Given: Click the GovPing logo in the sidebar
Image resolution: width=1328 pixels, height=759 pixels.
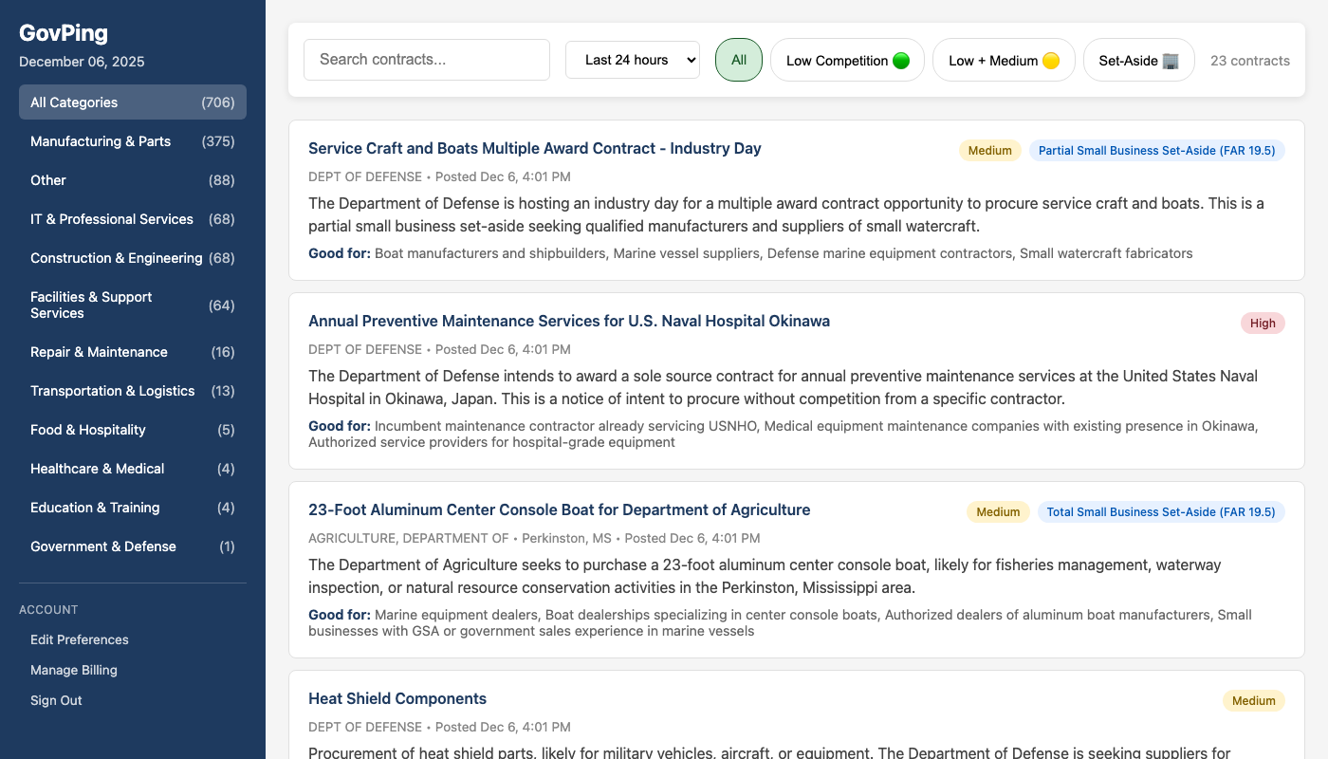Looking at the screenshot, I should click(x=63, y=32).
